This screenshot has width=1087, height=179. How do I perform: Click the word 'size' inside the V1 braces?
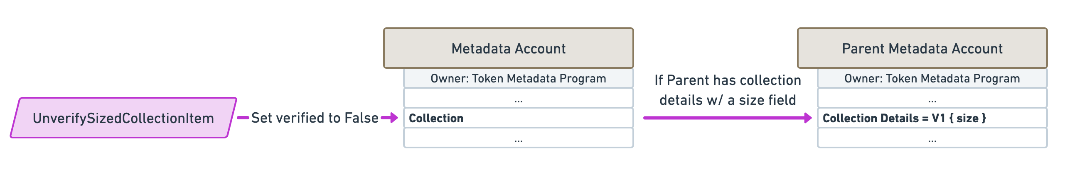click(968, 119)
